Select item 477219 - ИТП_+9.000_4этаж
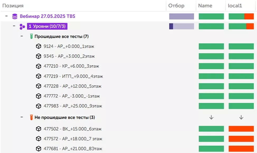257x153 pixels. coord(73,76)
